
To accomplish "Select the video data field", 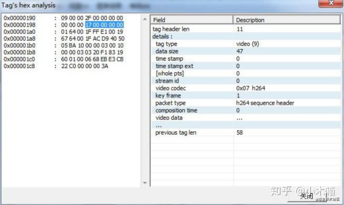I will click(x=169, y=118).
